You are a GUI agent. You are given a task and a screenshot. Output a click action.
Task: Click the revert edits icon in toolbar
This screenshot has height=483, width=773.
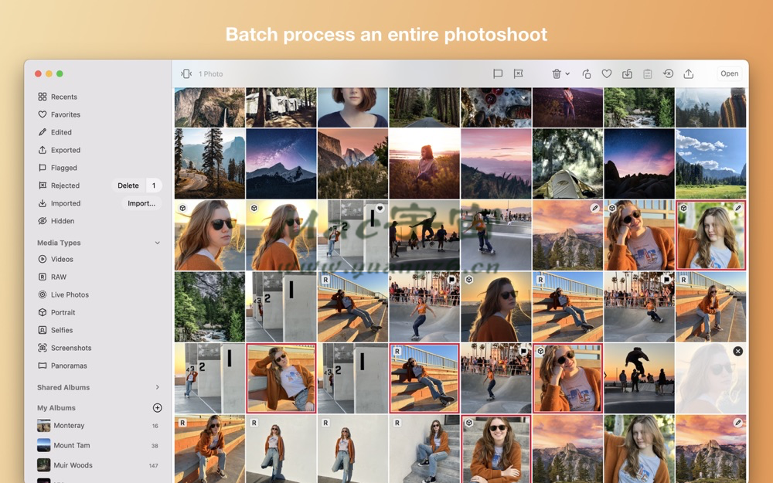pyautogui.click(x=668, y=74)
